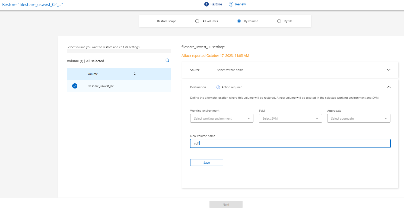Expand the Source section chevron
The width and height of the screenshot is (404, 210).
(x=389, y=70)
